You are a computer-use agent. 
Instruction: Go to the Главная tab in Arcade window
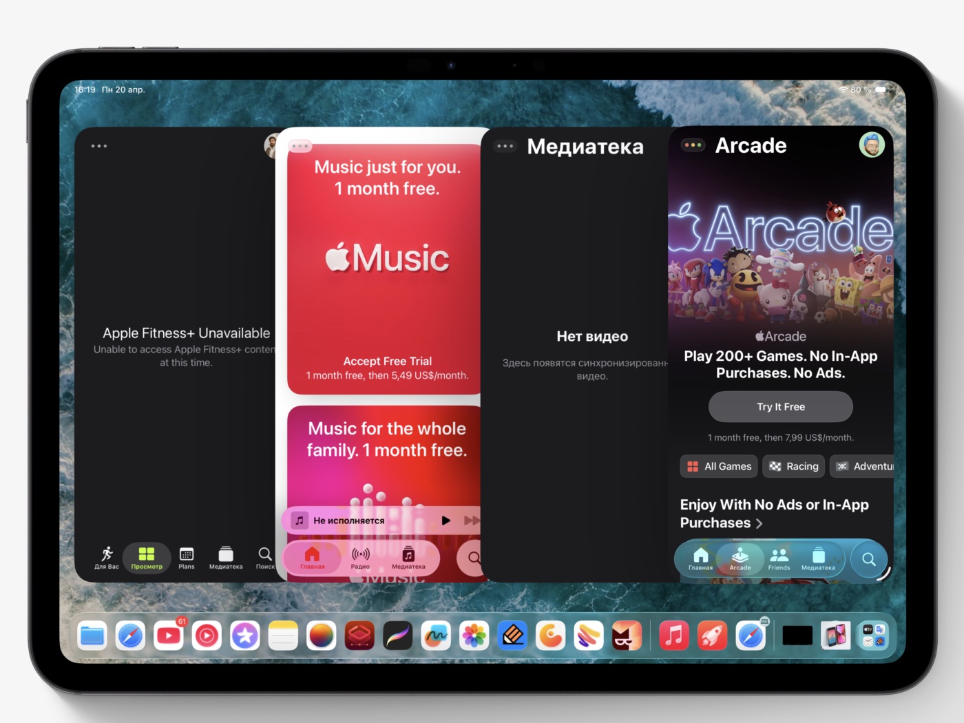point(700,559)
